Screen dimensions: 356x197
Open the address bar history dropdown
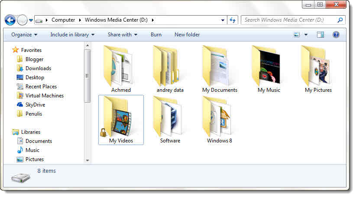(x=223, y=20)
